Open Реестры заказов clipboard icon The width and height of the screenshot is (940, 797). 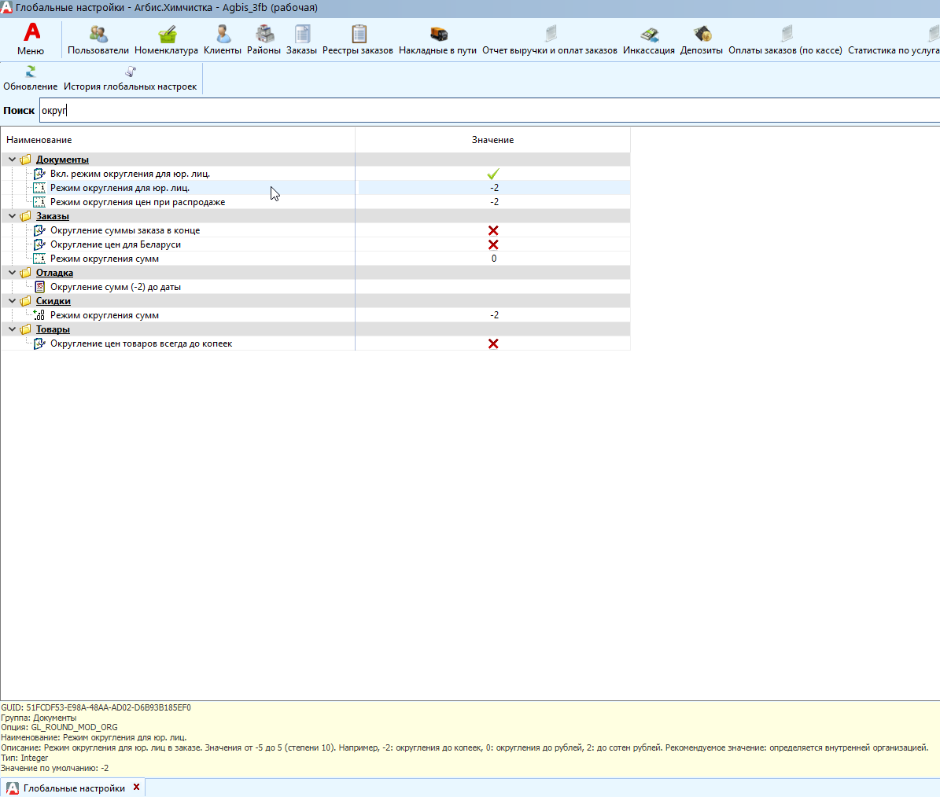(359, 34)
